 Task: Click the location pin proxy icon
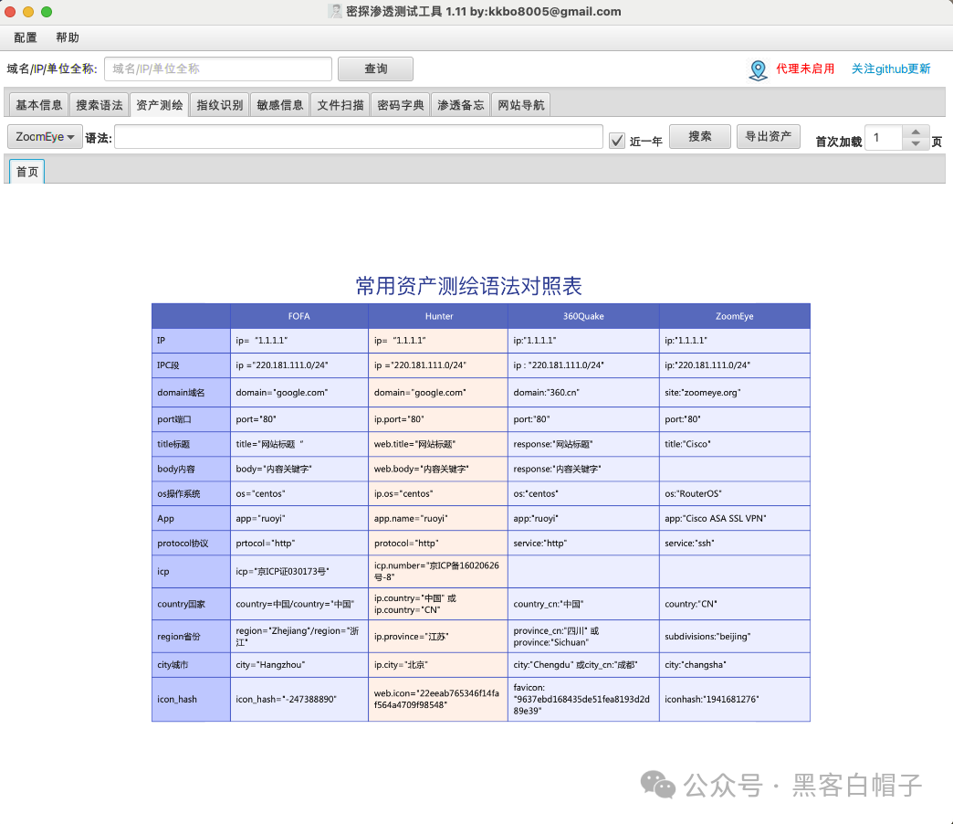(758, 70)
